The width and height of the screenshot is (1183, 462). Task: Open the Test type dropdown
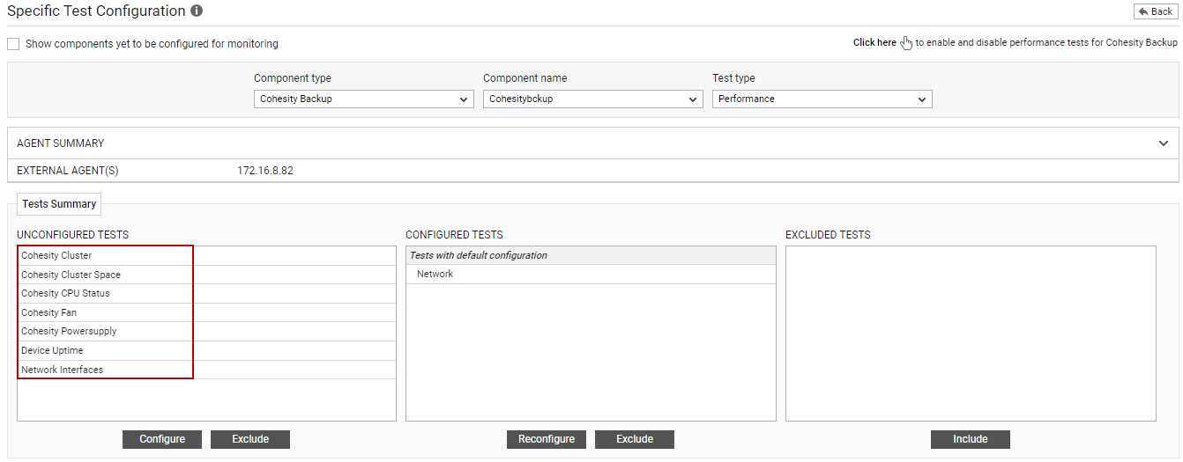[x=822, y=99]
